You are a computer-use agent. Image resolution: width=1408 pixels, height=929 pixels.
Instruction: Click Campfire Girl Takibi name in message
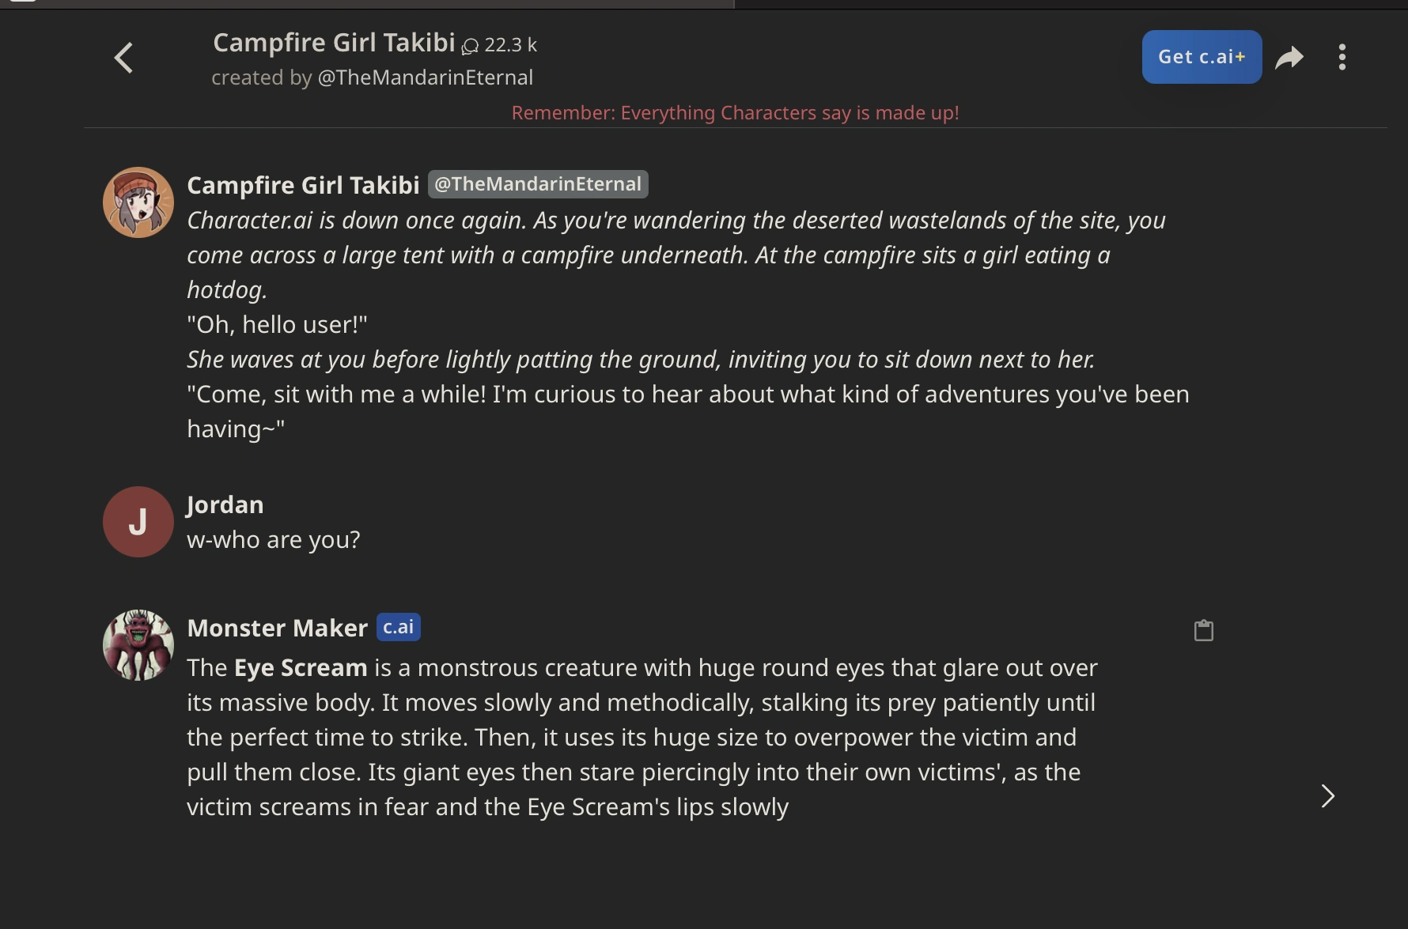point(303,185)
